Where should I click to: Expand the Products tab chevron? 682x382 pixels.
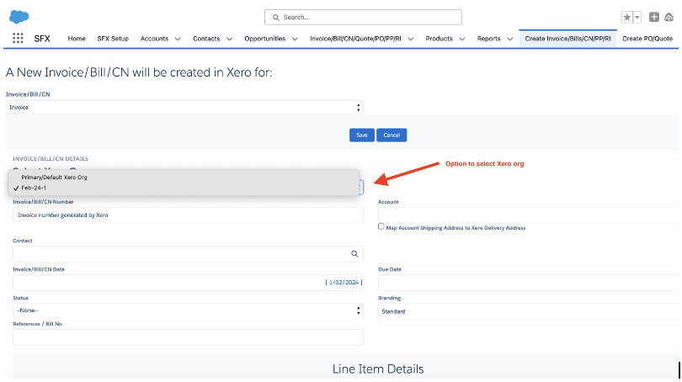point(462,39)
